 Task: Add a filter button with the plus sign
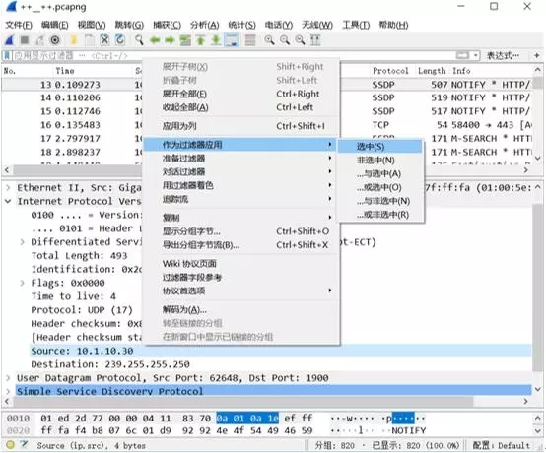pyautogui.click(x=536, y=55)
